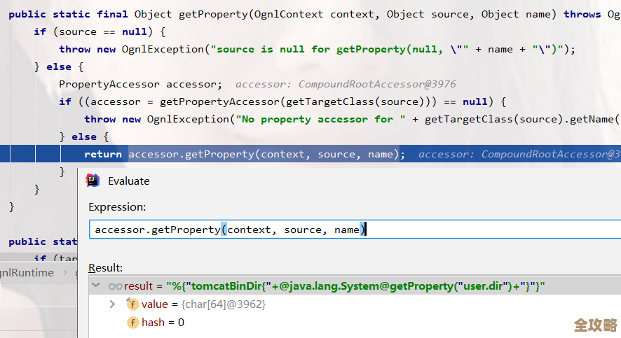
Task: Click the Expression: label
Action: (117, 206)
